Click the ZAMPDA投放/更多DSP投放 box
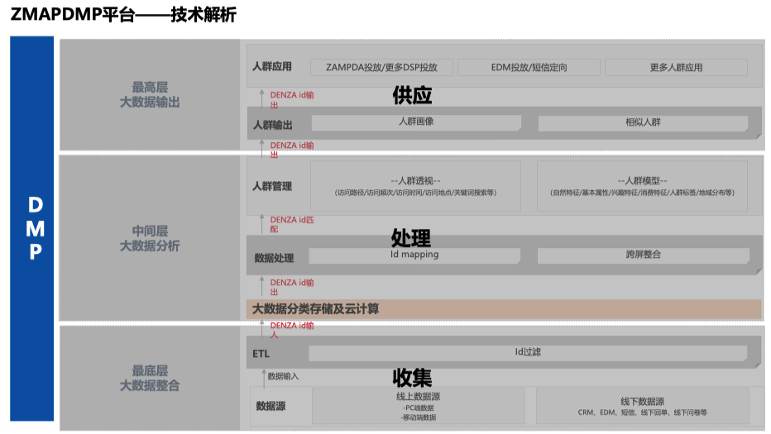This screenshot has width=771, height=434. tap(381, 67)
